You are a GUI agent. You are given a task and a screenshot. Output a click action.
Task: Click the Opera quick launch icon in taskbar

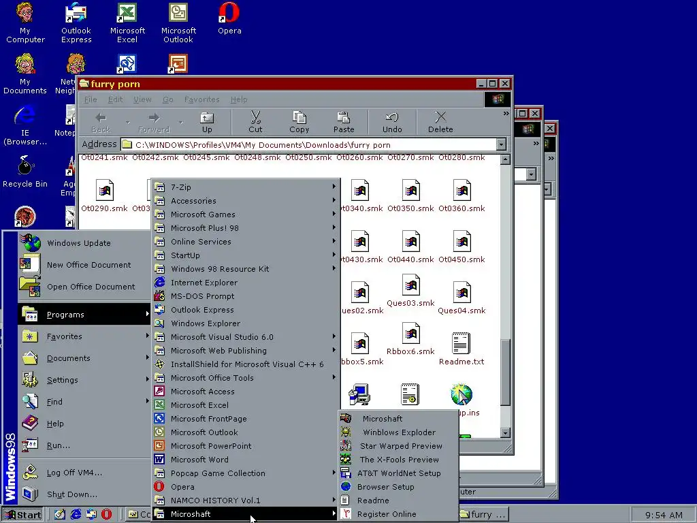tap(107, 515)
